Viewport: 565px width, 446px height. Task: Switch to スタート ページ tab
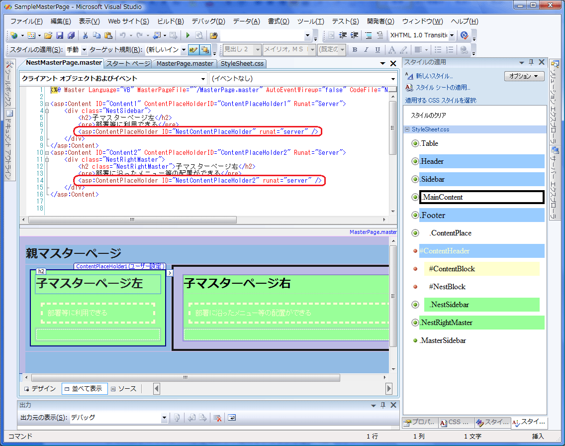click(128, 64)
